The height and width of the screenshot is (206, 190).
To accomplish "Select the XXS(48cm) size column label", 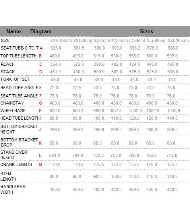I will pyautogui.click(x=61, y=40).
